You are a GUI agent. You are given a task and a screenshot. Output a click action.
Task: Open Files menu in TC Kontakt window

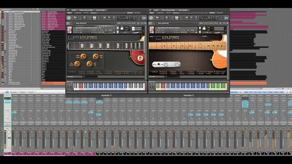tap(187, 18)
